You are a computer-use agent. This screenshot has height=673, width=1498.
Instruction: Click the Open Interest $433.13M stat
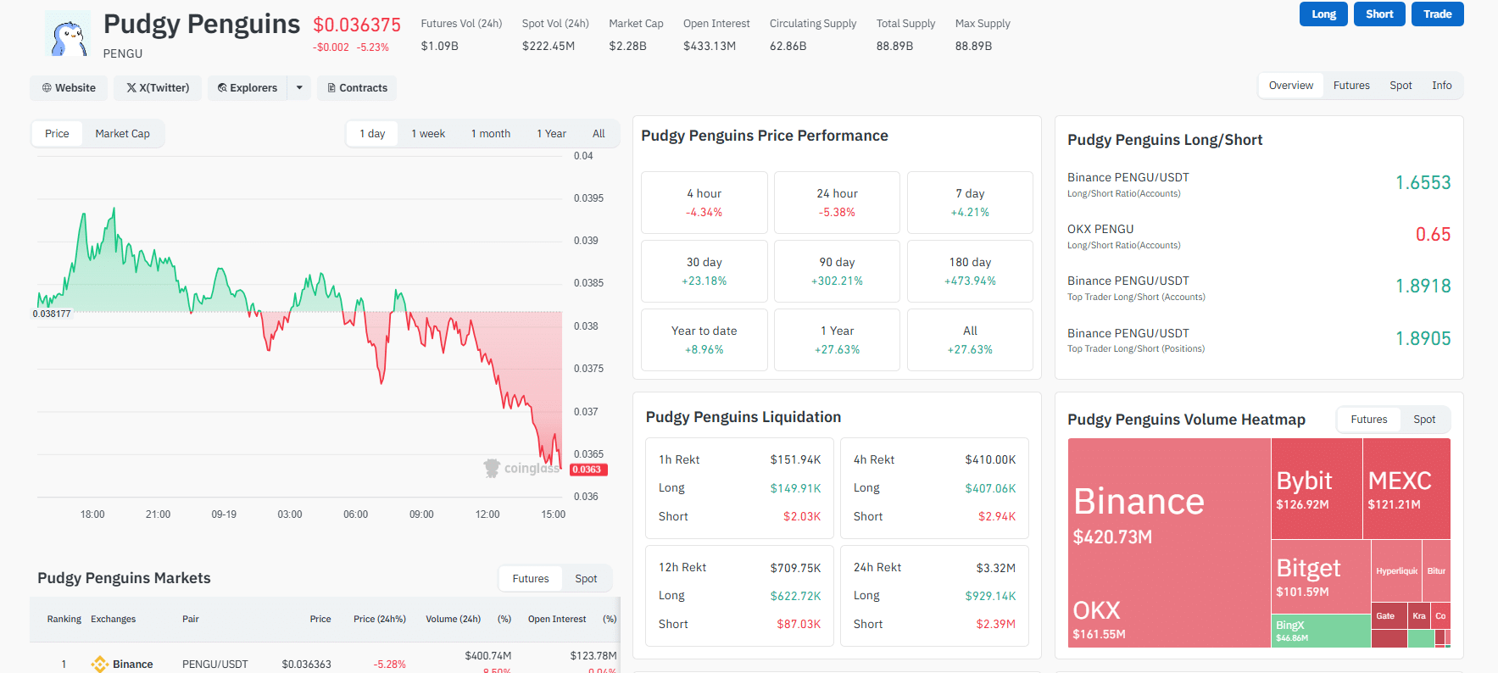[716, 36]
